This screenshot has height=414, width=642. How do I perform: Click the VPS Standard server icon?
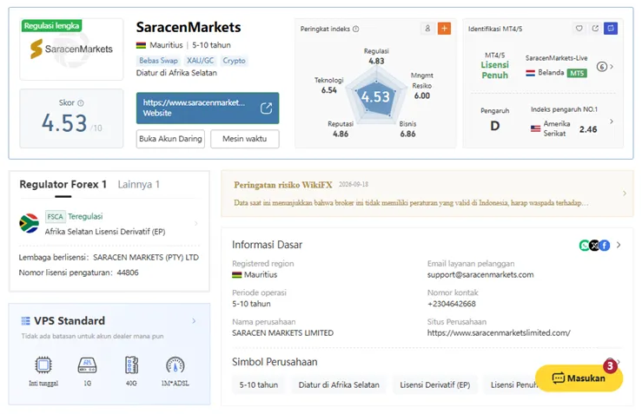(25, 321)
